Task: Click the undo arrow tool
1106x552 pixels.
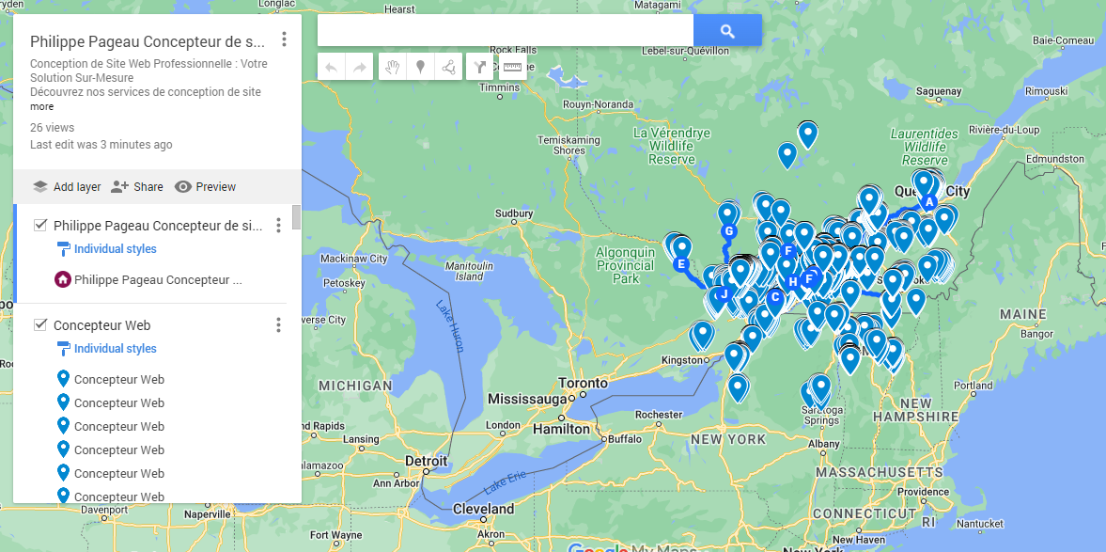Action: 332,67
